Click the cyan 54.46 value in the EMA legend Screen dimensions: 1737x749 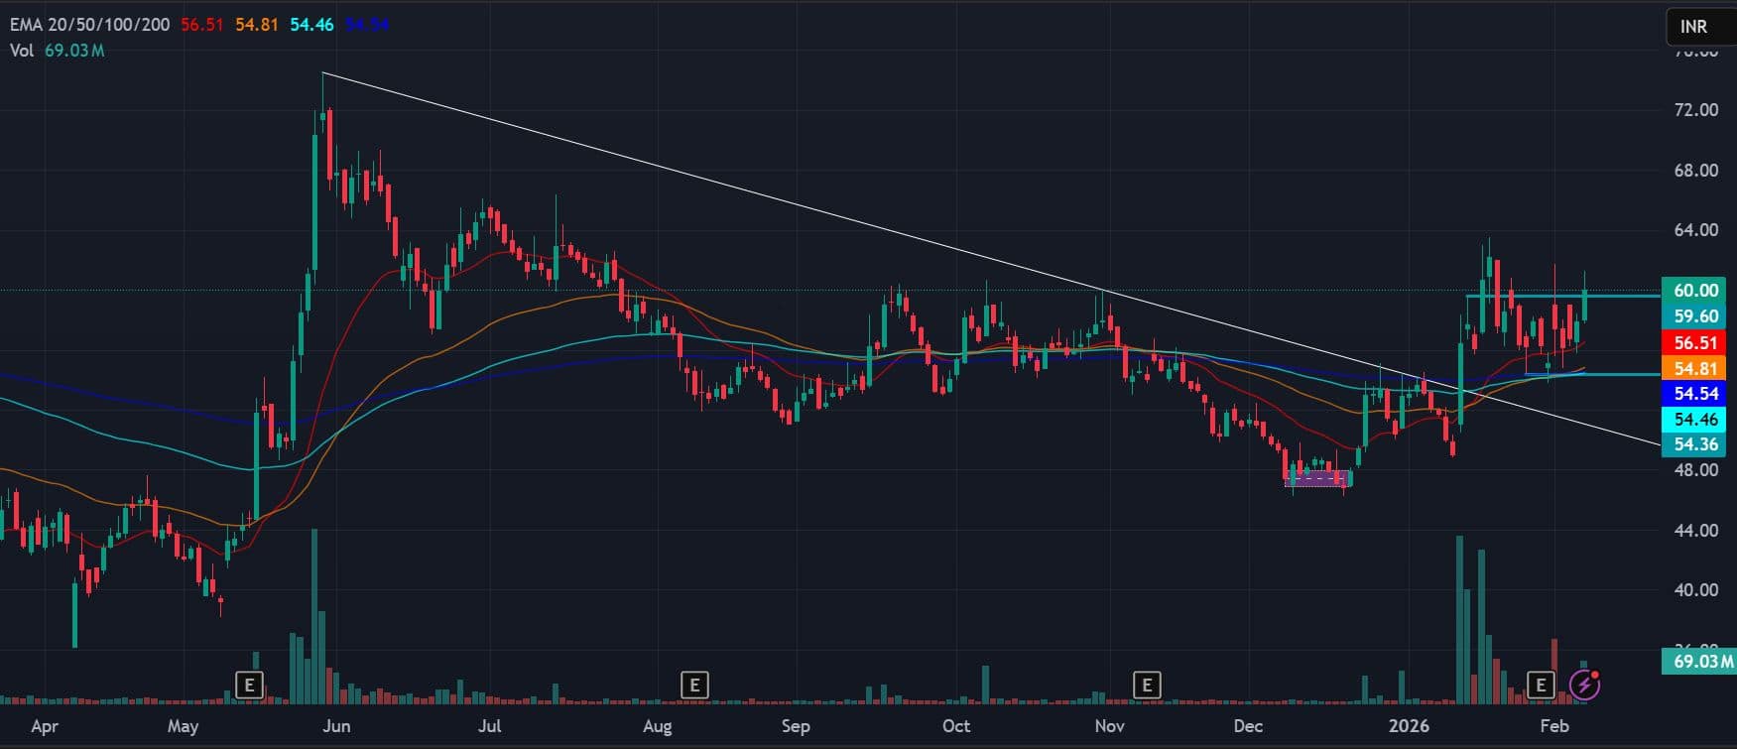311,25
